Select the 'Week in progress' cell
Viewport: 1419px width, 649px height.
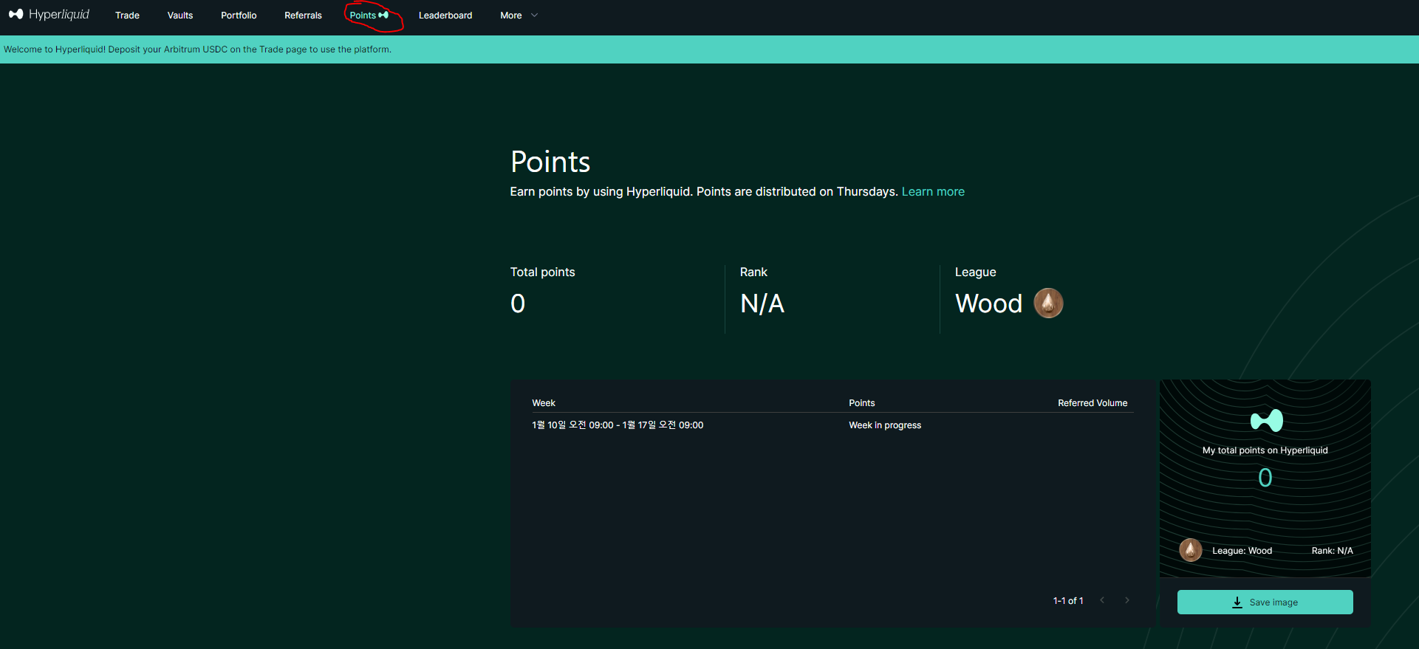coord(885,425)
